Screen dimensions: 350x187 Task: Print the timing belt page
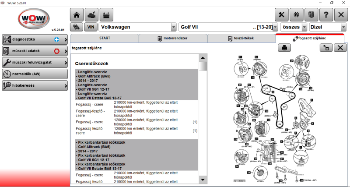(284, 48)
